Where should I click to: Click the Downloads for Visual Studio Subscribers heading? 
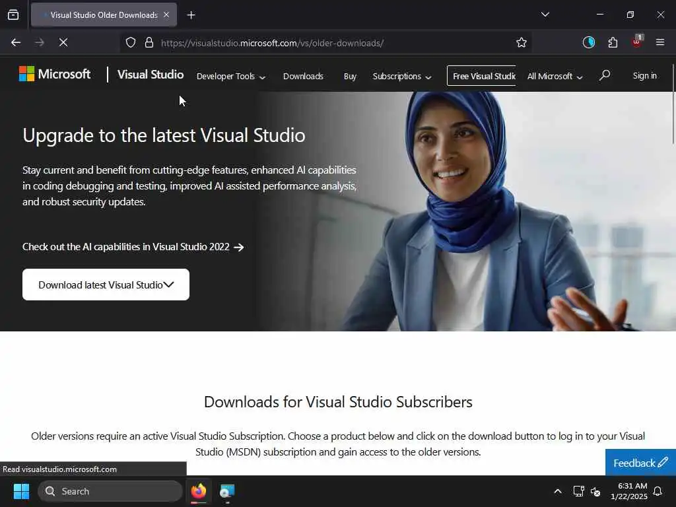coord(338,402)
